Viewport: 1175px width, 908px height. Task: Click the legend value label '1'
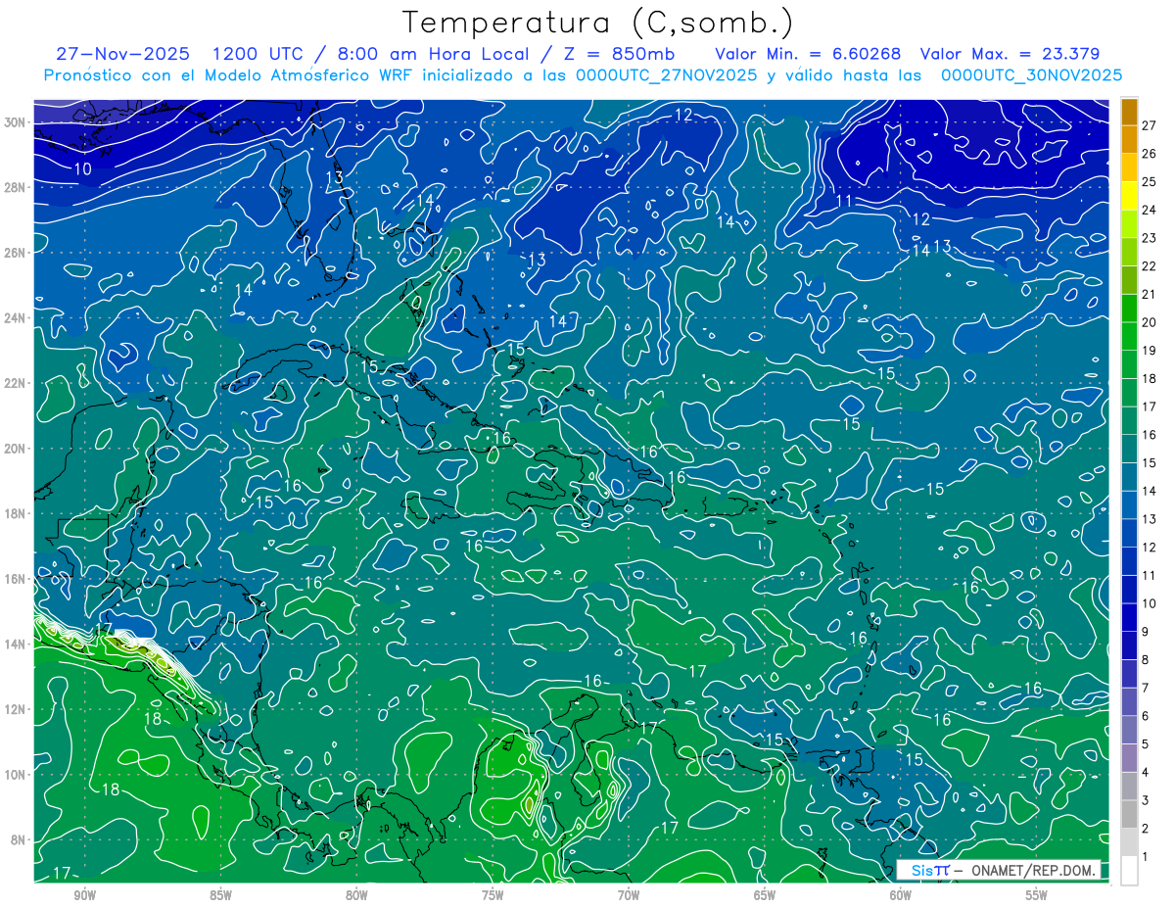(1146, 857)
